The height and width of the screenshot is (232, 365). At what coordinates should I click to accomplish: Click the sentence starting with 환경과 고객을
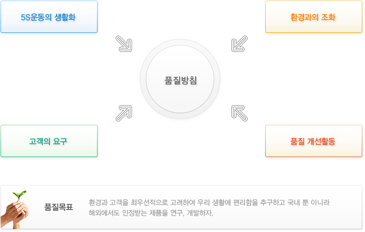pos(209,202)
